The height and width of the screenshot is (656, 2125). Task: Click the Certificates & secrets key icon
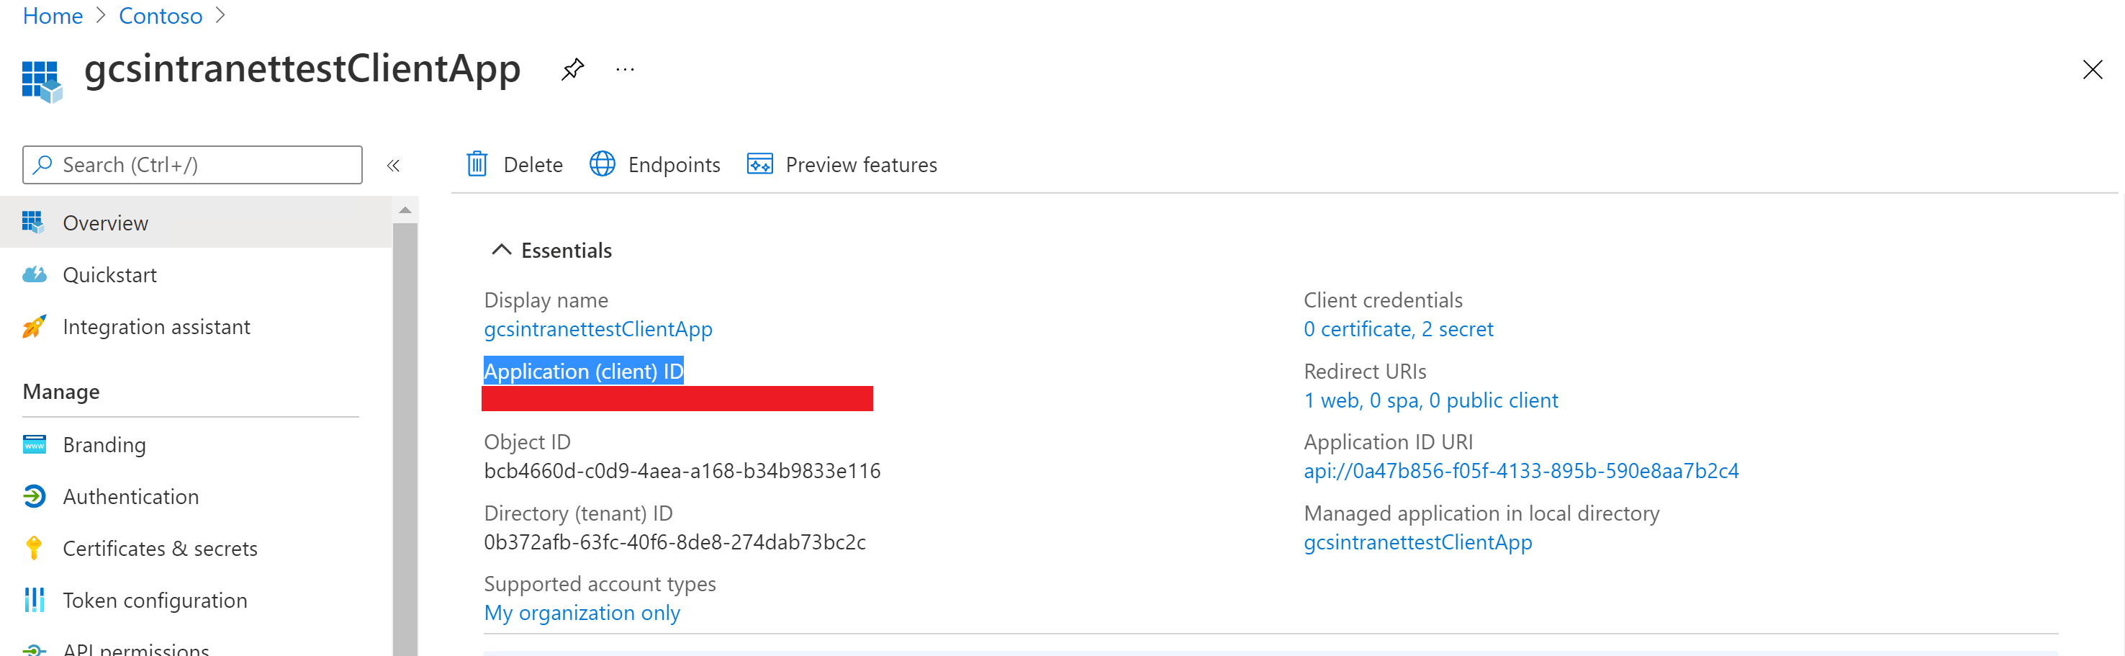pyautogui.click(x=34, y=548)
